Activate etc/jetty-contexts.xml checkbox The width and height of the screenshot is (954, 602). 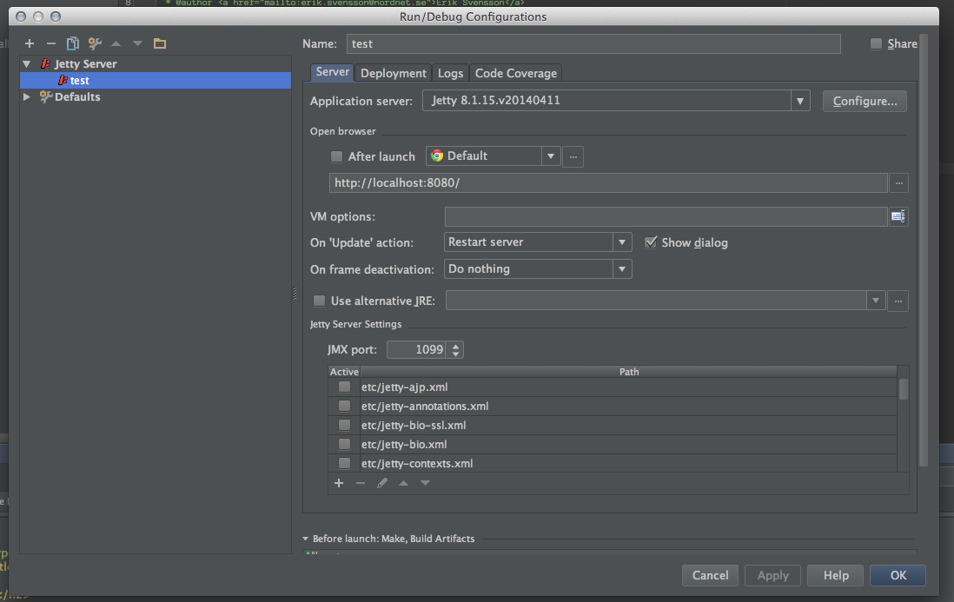pyautogui.click(x=344, y=463)
